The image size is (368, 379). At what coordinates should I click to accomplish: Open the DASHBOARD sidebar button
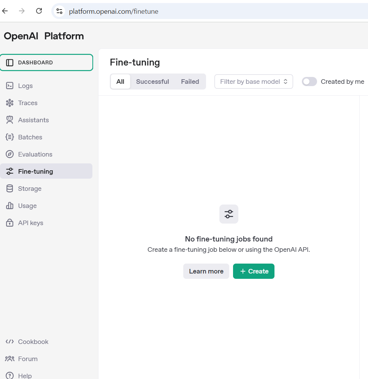(x=46, y=62)
